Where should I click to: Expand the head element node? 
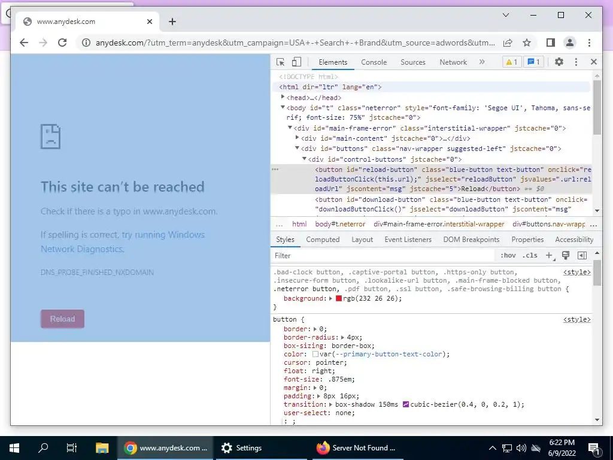(283, 97)
